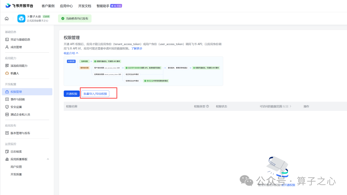Viewport: 347px width, 195px height.
Task: Click the 开通权限 blue button
Action: pyautogui.click(x=72, y=94)
